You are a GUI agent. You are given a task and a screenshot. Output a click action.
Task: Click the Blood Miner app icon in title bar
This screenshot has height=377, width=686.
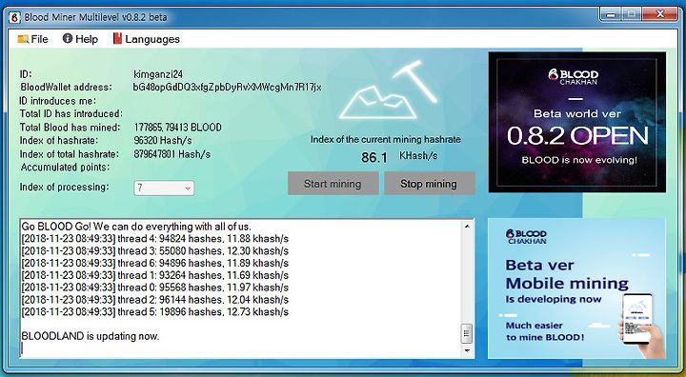tap(14, 17)
